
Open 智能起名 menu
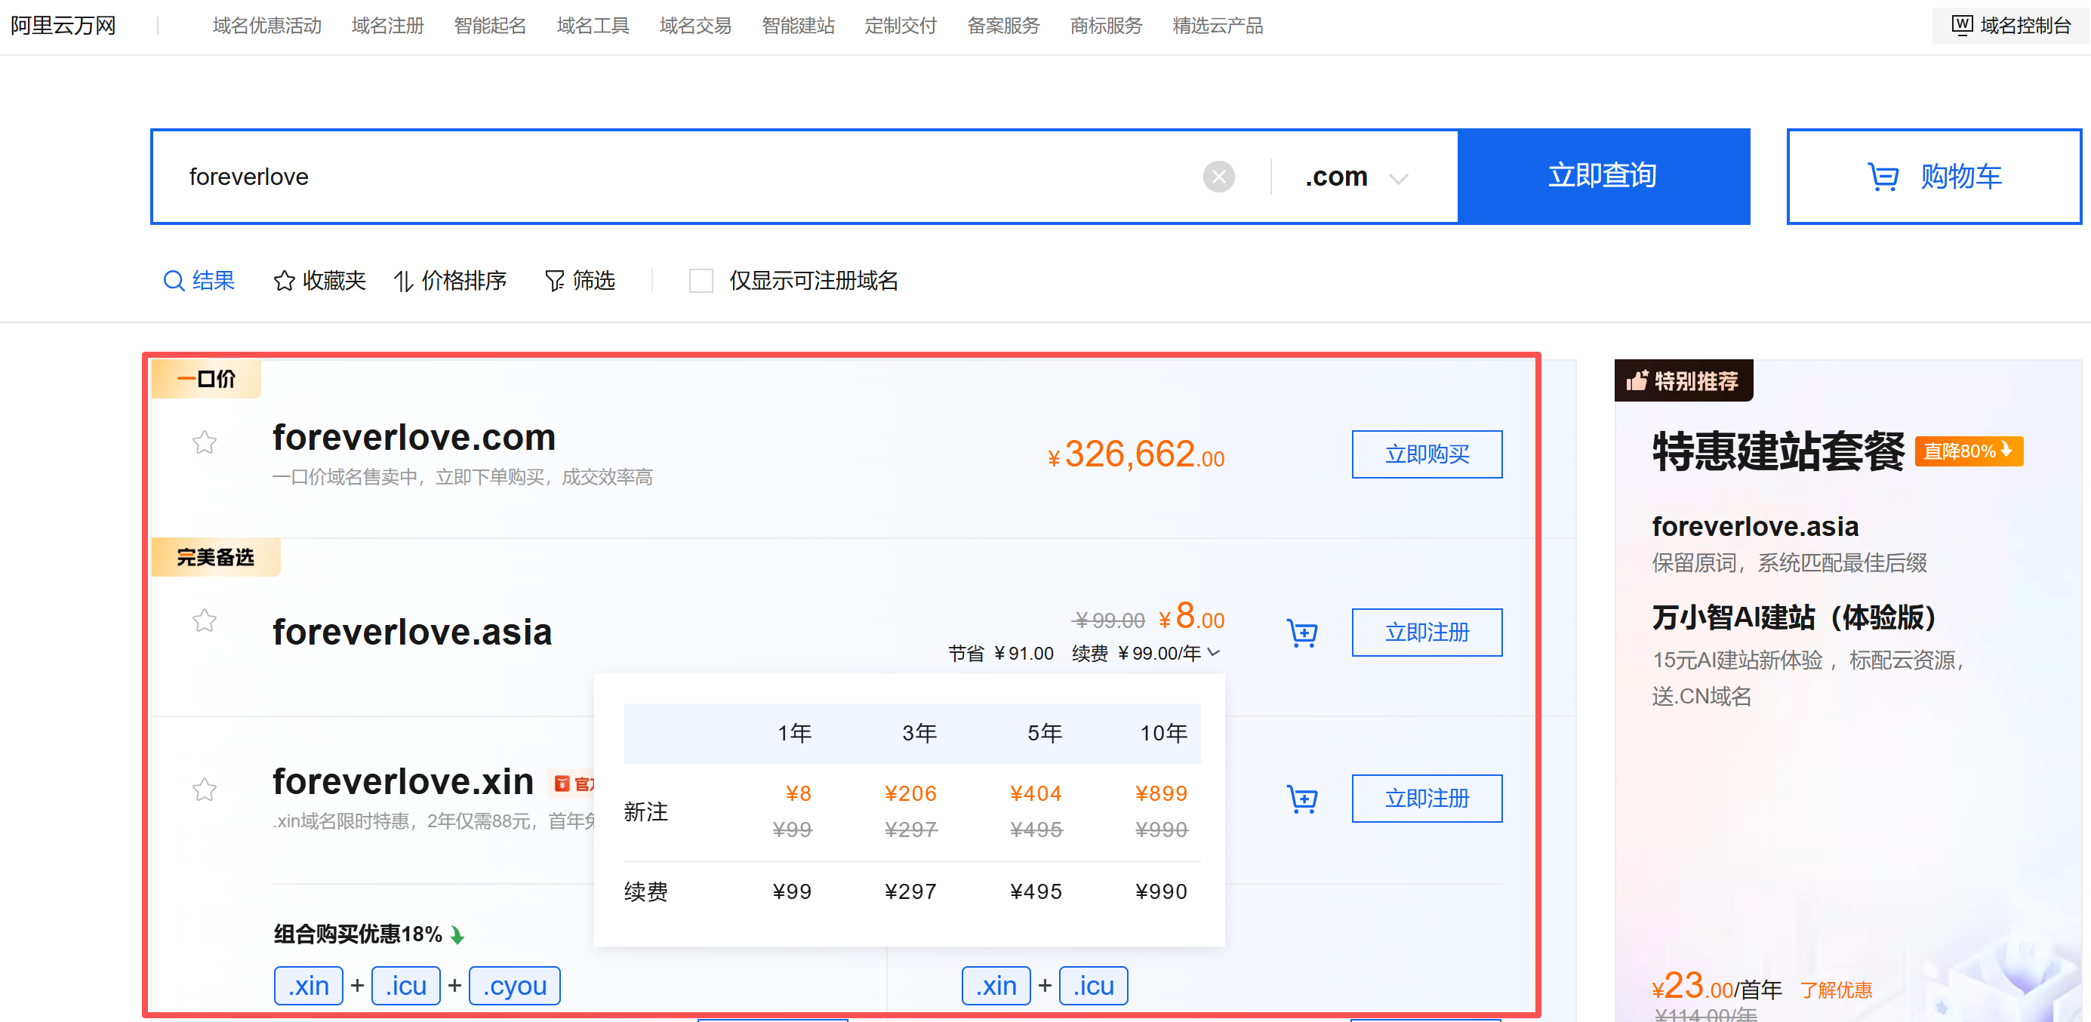click(489, 26)
